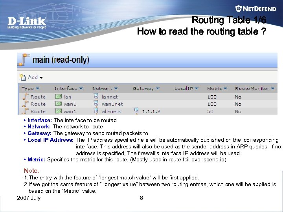283x212 pixels.
Task: Click the network object icon beside all-nets
Action: pos(96,111)
